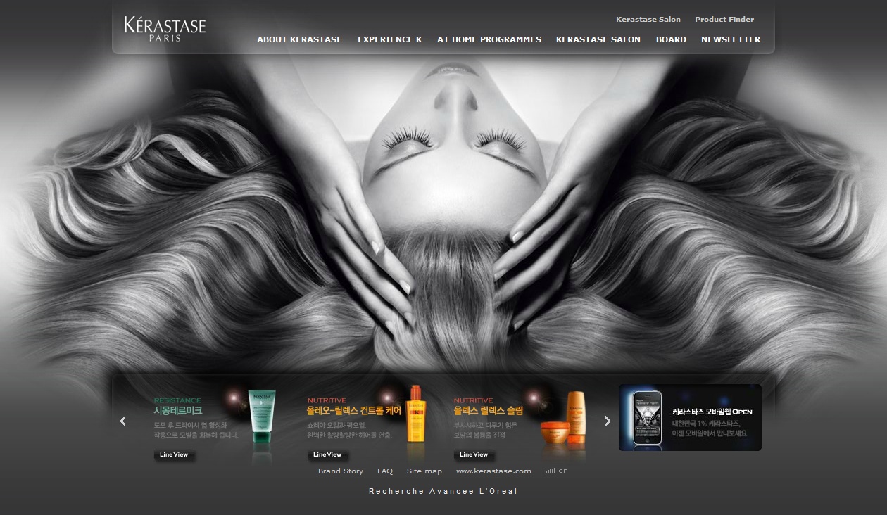Open the EXPERIENCE K menu
Screen dimensions: 887x515
click(389, 39)
